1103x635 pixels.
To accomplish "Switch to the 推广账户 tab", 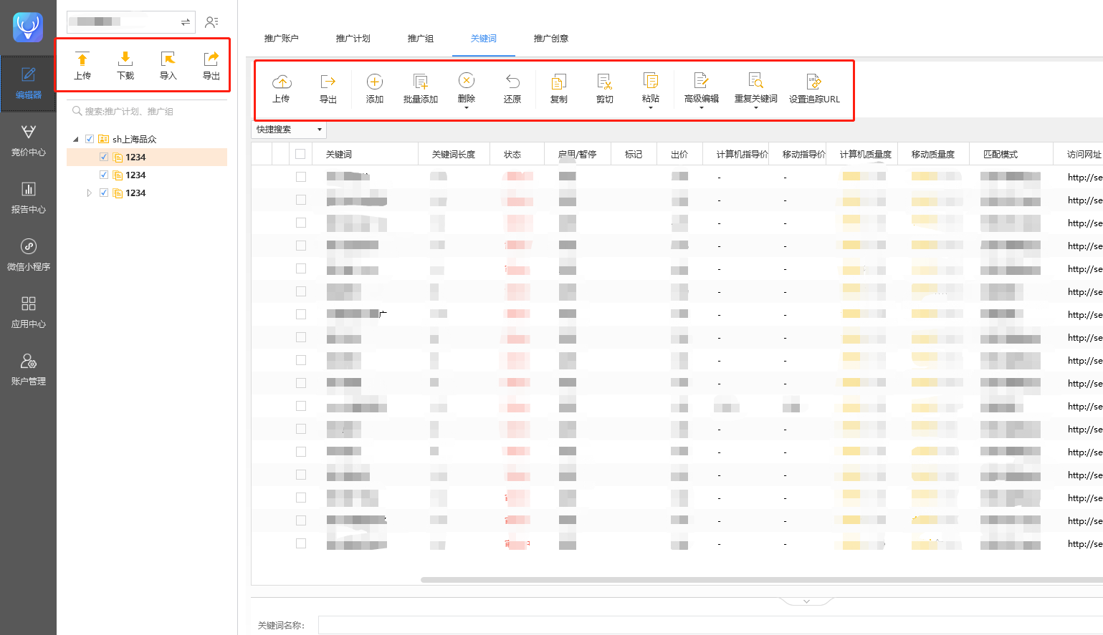I will (x=281, y=39).
